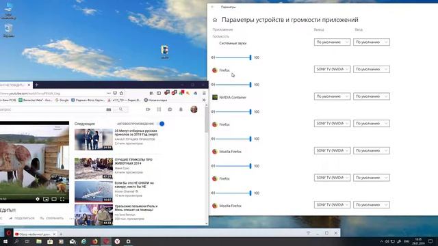
Task: Open the Action Center notifications icon
Action: (x=430, y=241)
